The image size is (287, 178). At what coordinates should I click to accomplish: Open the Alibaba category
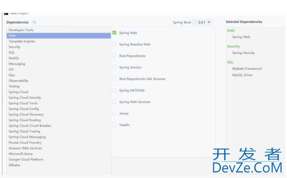[x=58, y=165]
